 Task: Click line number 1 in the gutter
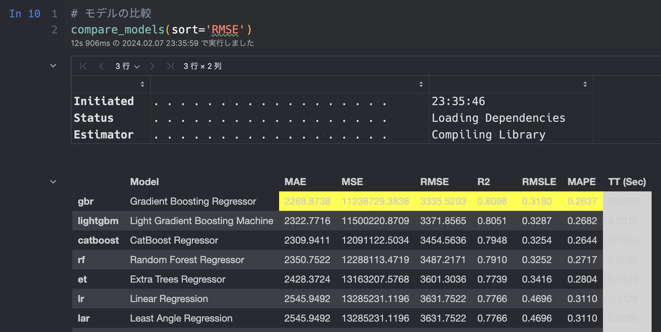click(54, 14)
